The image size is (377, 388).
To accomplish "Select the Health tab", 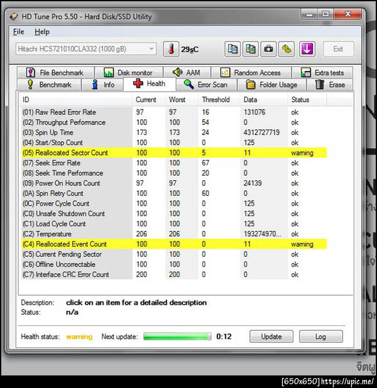I will coord(150,84).
